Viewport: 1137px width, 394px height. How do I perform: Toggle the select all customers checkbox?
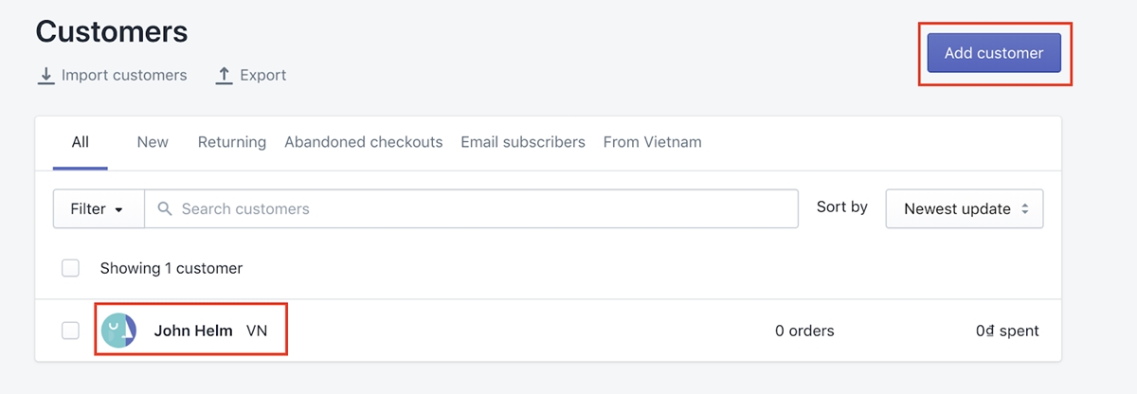point(70,268)
